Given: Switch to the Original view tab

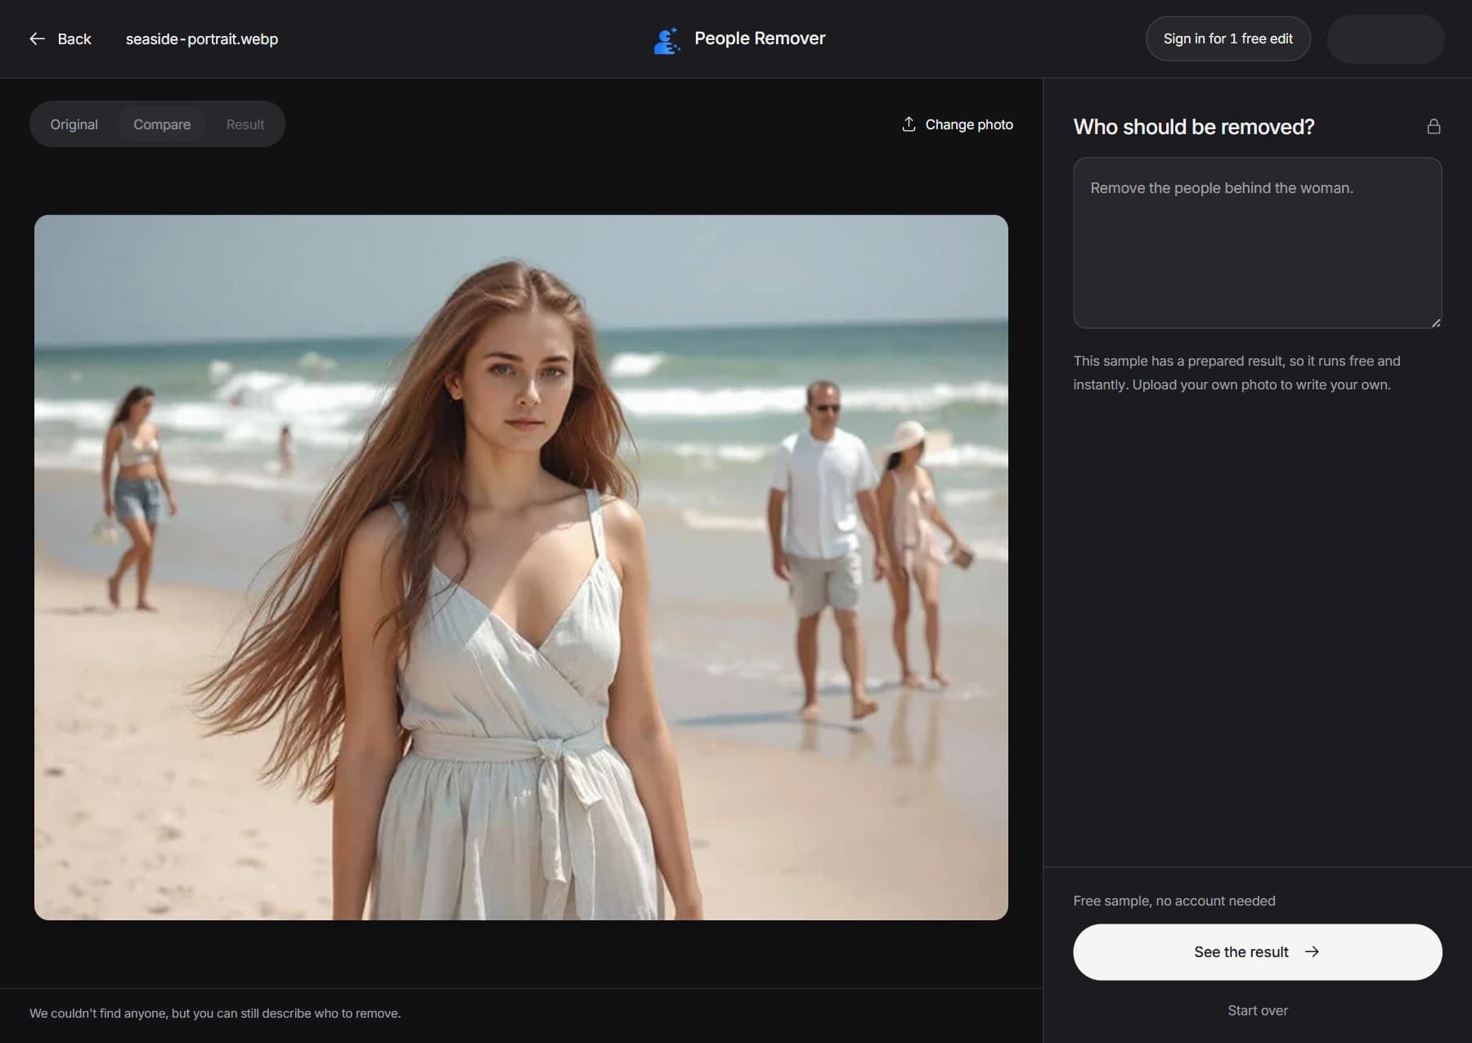Looking at the screenshot, I should [x=74, y=124].
